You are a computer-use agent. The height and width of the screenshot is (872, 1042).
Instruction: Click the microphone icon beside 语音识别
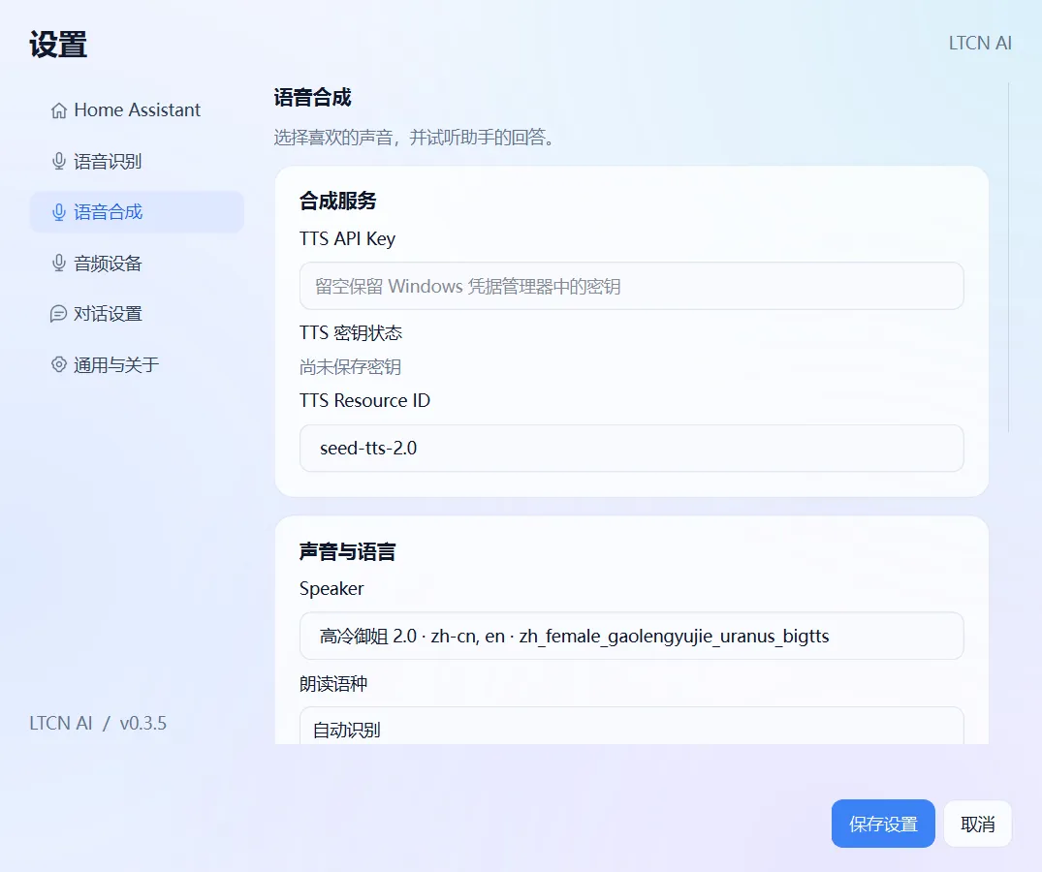coord(59,162)
